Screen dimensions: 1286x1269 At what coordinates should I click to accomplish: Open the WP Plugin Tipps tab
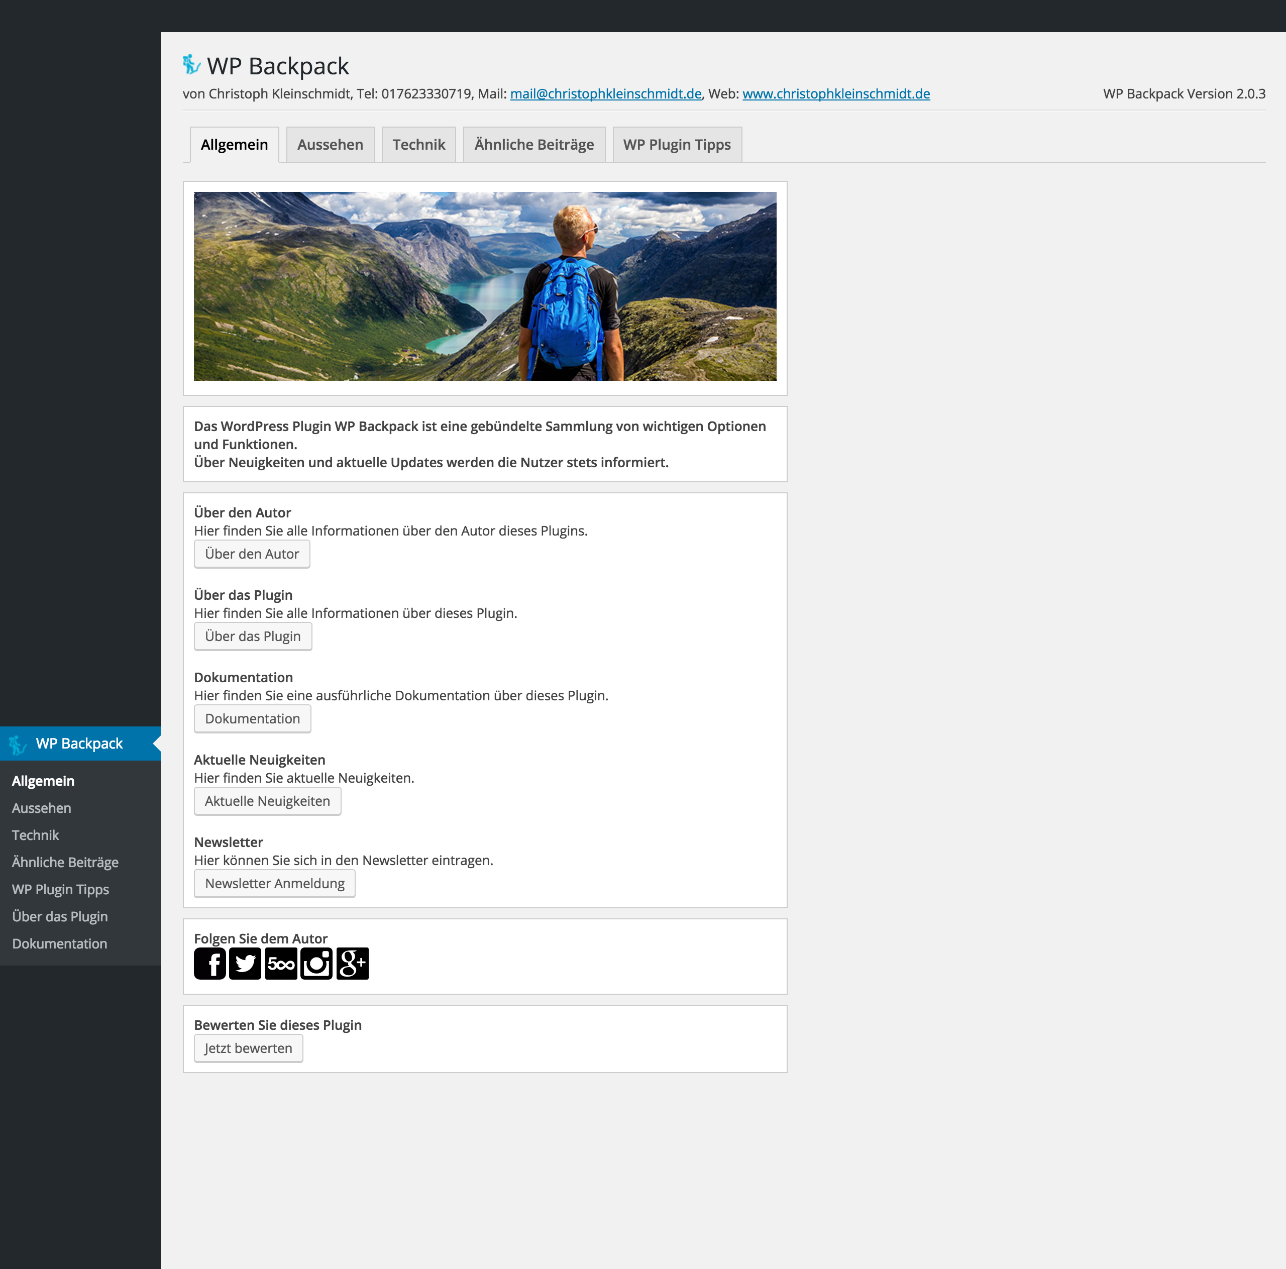677,145
